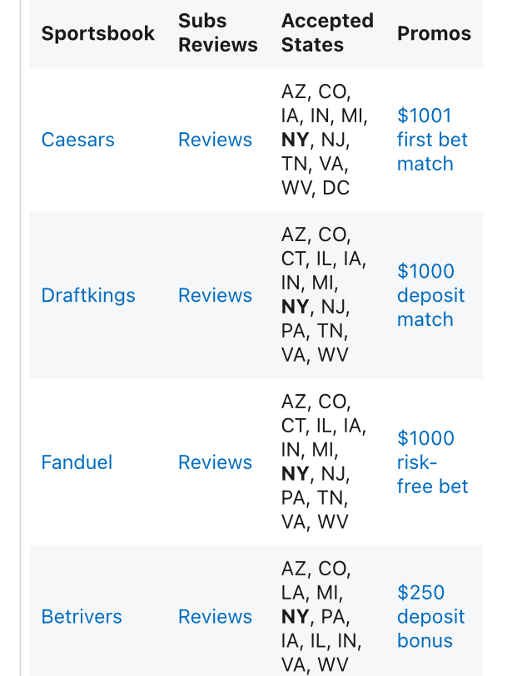This screenshot has height=676, width=517.
Task: Click the Promos column header
Action: [434, 33]
